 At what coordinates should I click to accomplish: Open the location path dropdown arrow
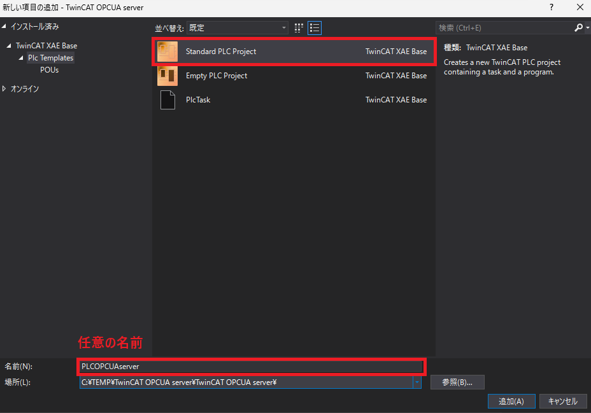tap(417, 382)
